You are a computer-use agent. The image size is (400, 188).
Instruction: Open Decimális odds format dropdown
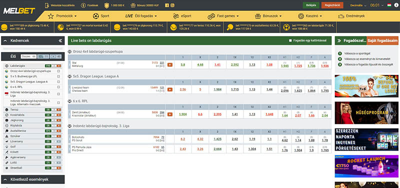358,5
